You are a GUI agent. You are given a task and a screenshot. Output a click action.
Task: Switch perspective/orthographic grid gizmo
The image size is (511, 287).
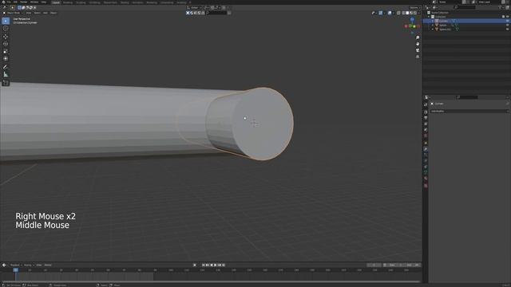(x=418, y=57)
